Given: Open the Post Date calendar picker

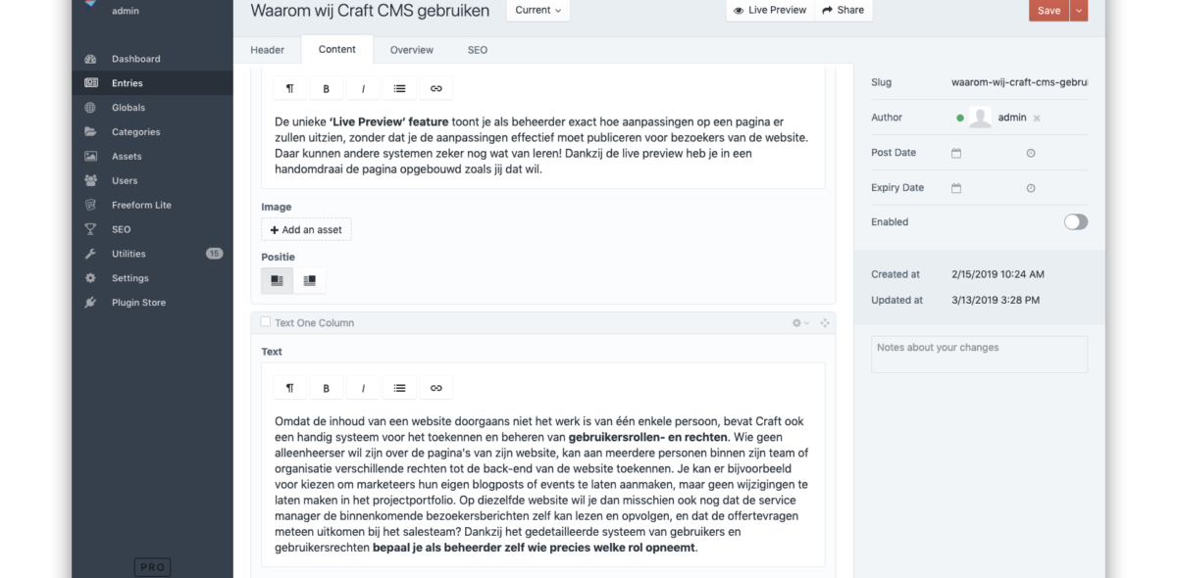Looking at the screenshot, I should pyautogui.click(x=955, y=152).
